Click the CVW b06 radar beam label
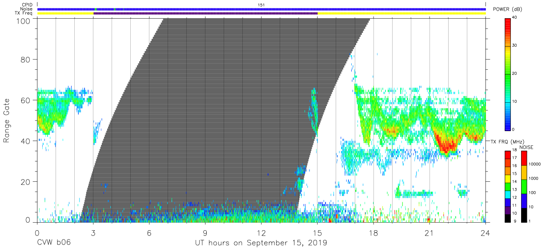Screen dimensions: 546x252 54,243
